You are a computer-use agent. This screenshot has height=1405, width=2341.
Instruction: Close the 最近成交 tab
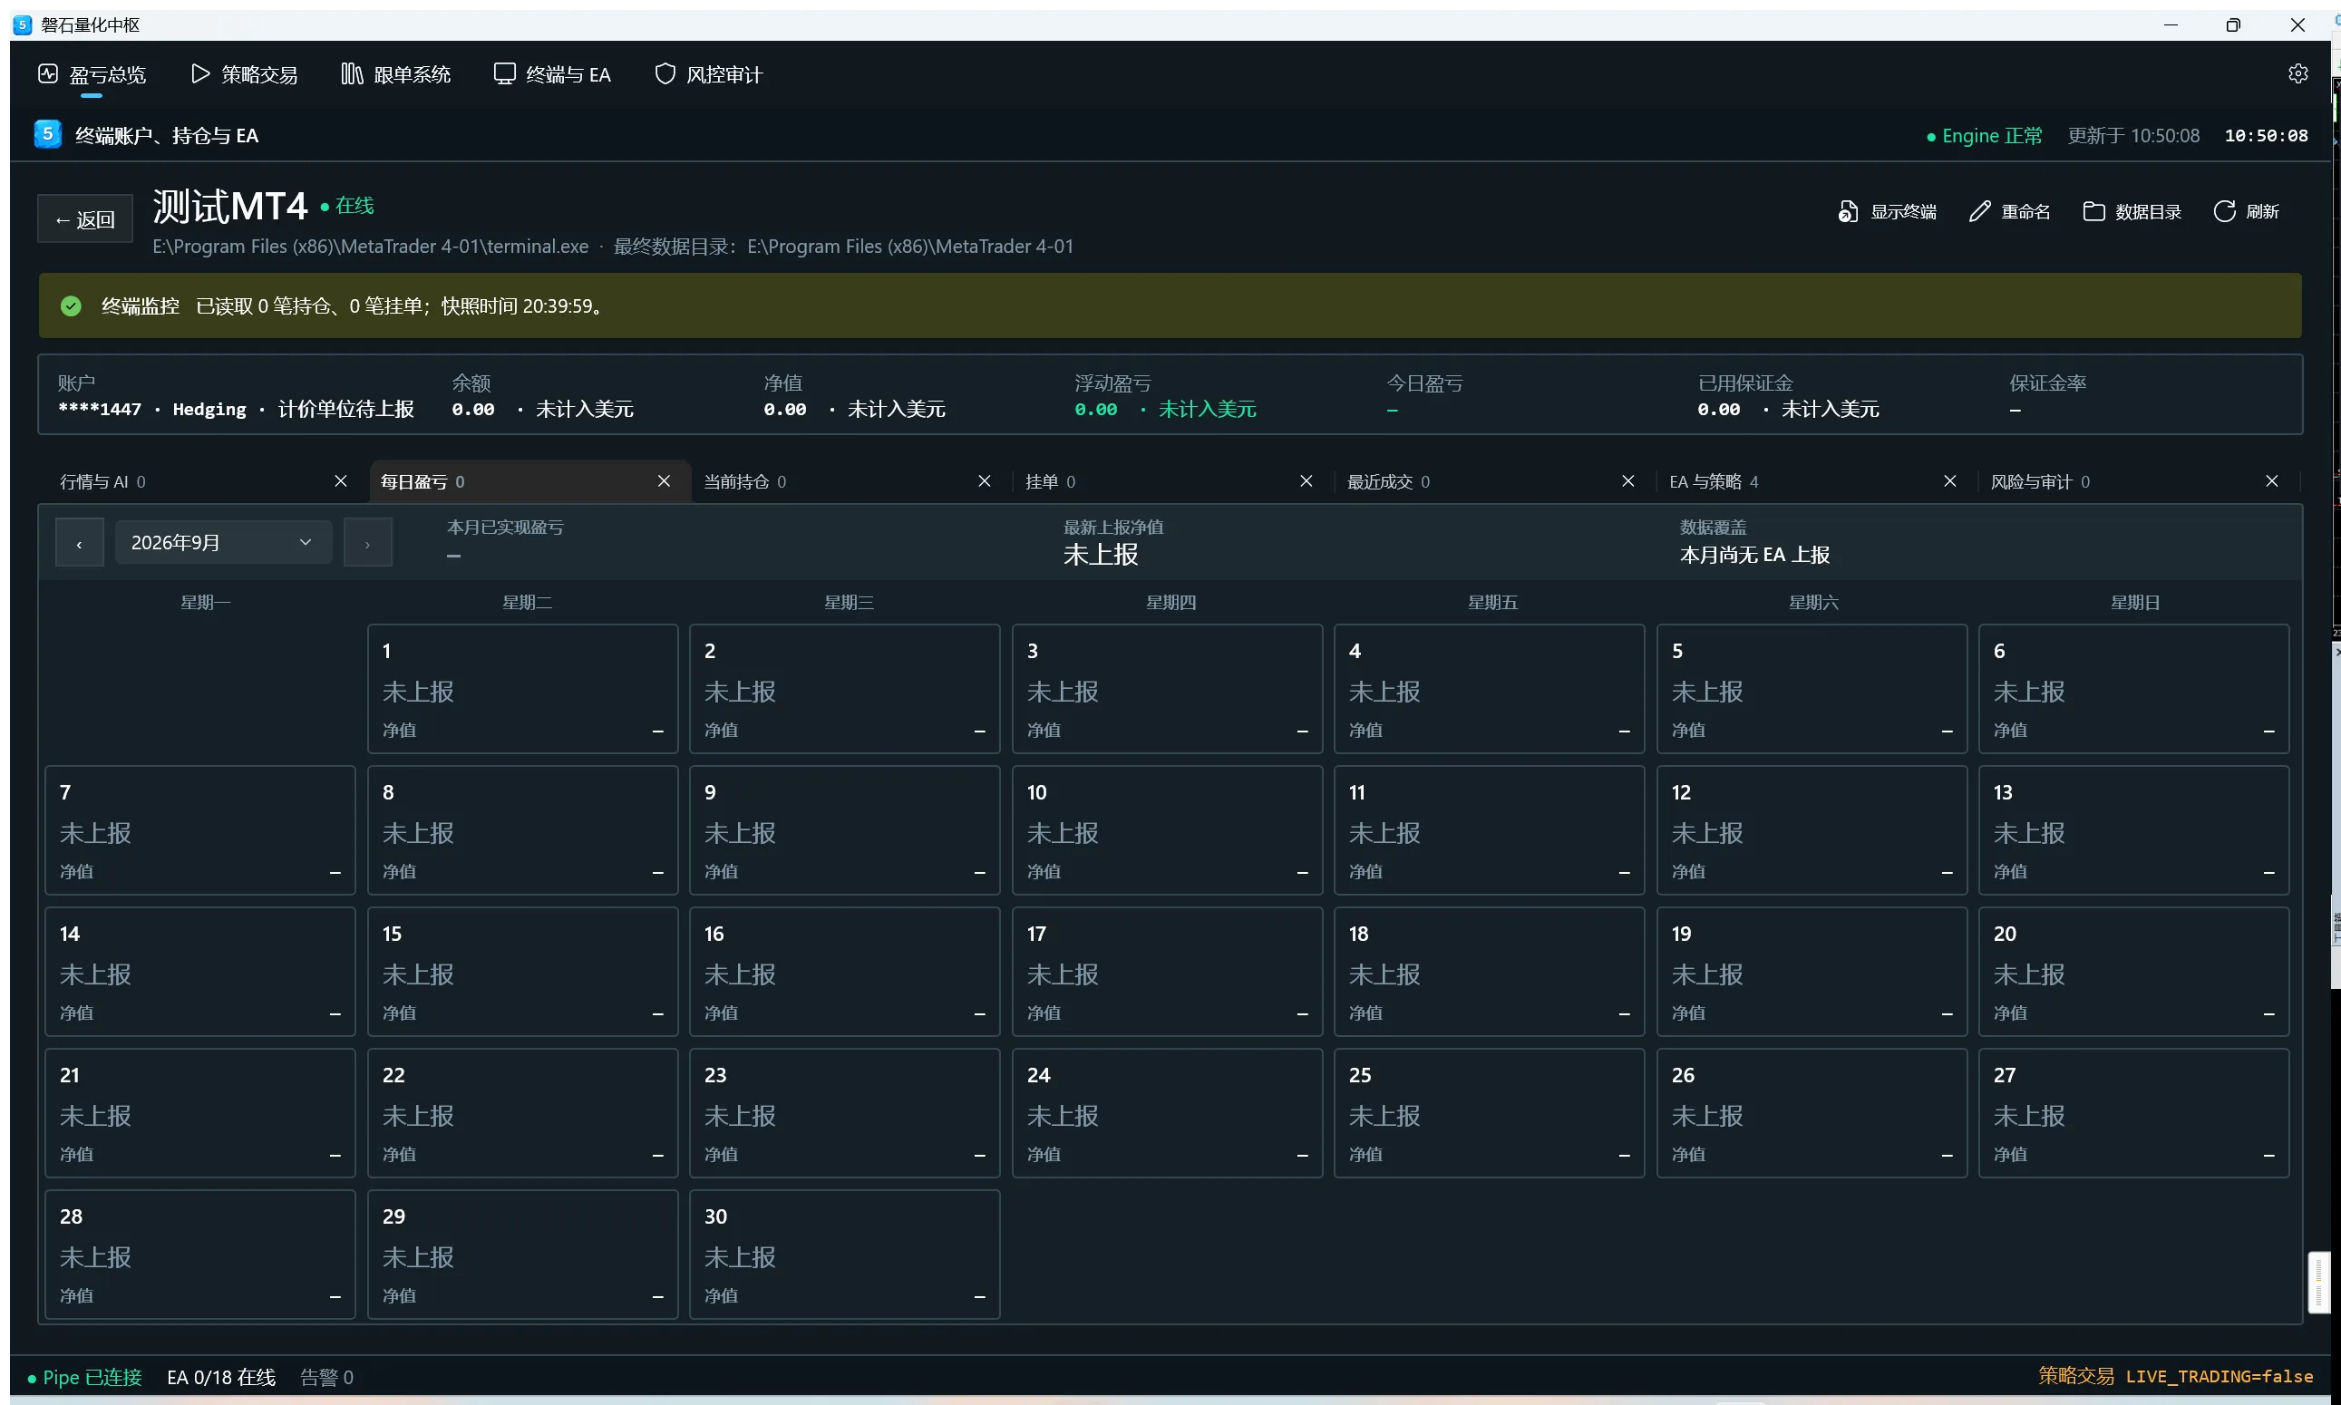(x=1627, y=481)
